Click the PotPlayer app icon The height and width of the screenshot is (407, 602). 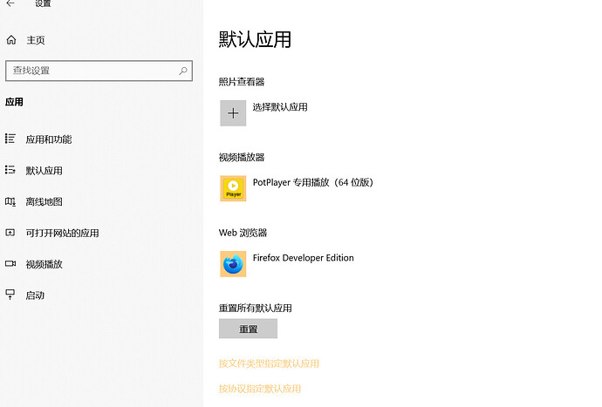tap(233, 188)
